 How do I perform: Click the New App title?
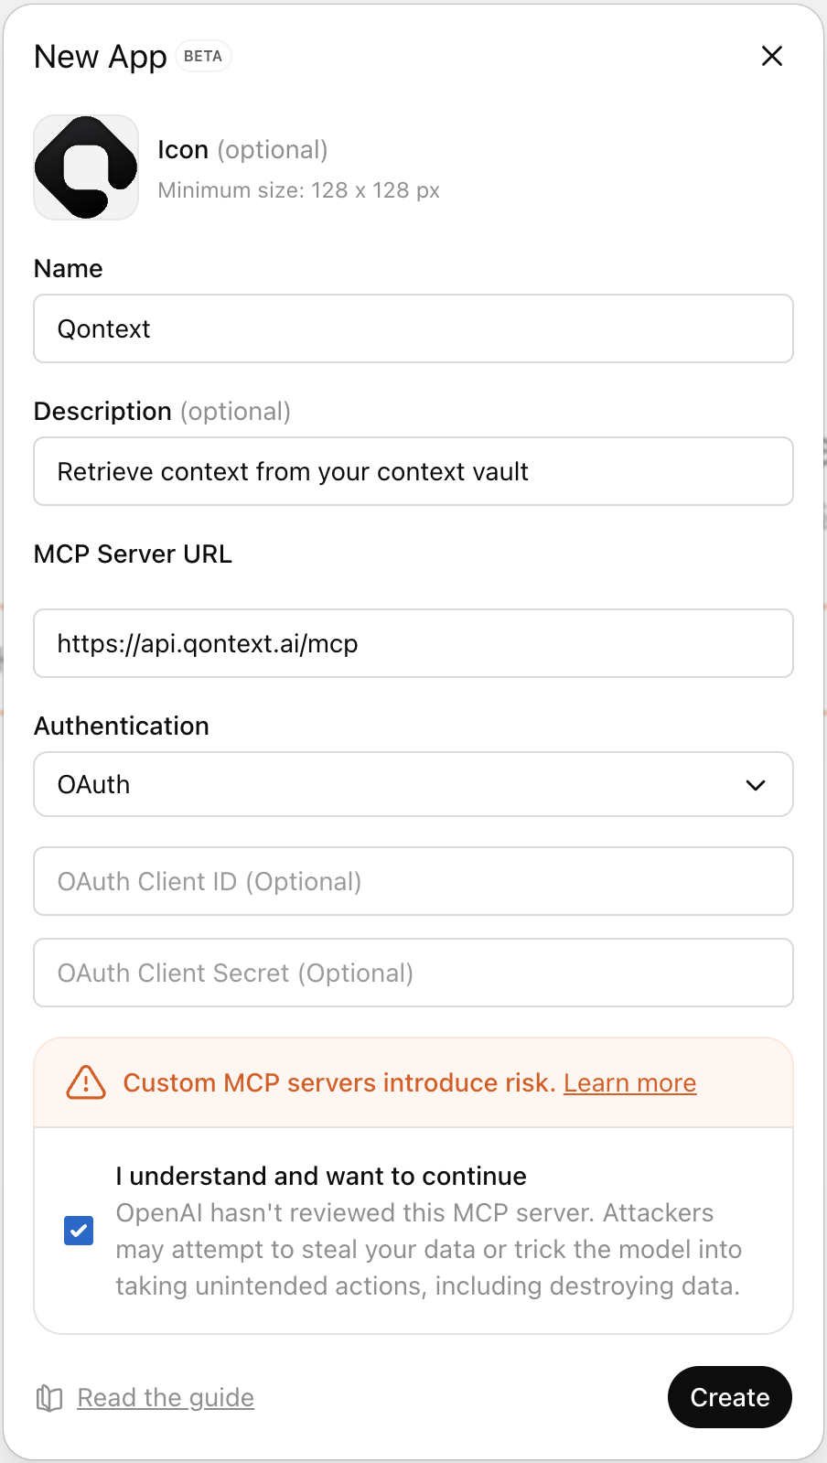pos(101,57)
